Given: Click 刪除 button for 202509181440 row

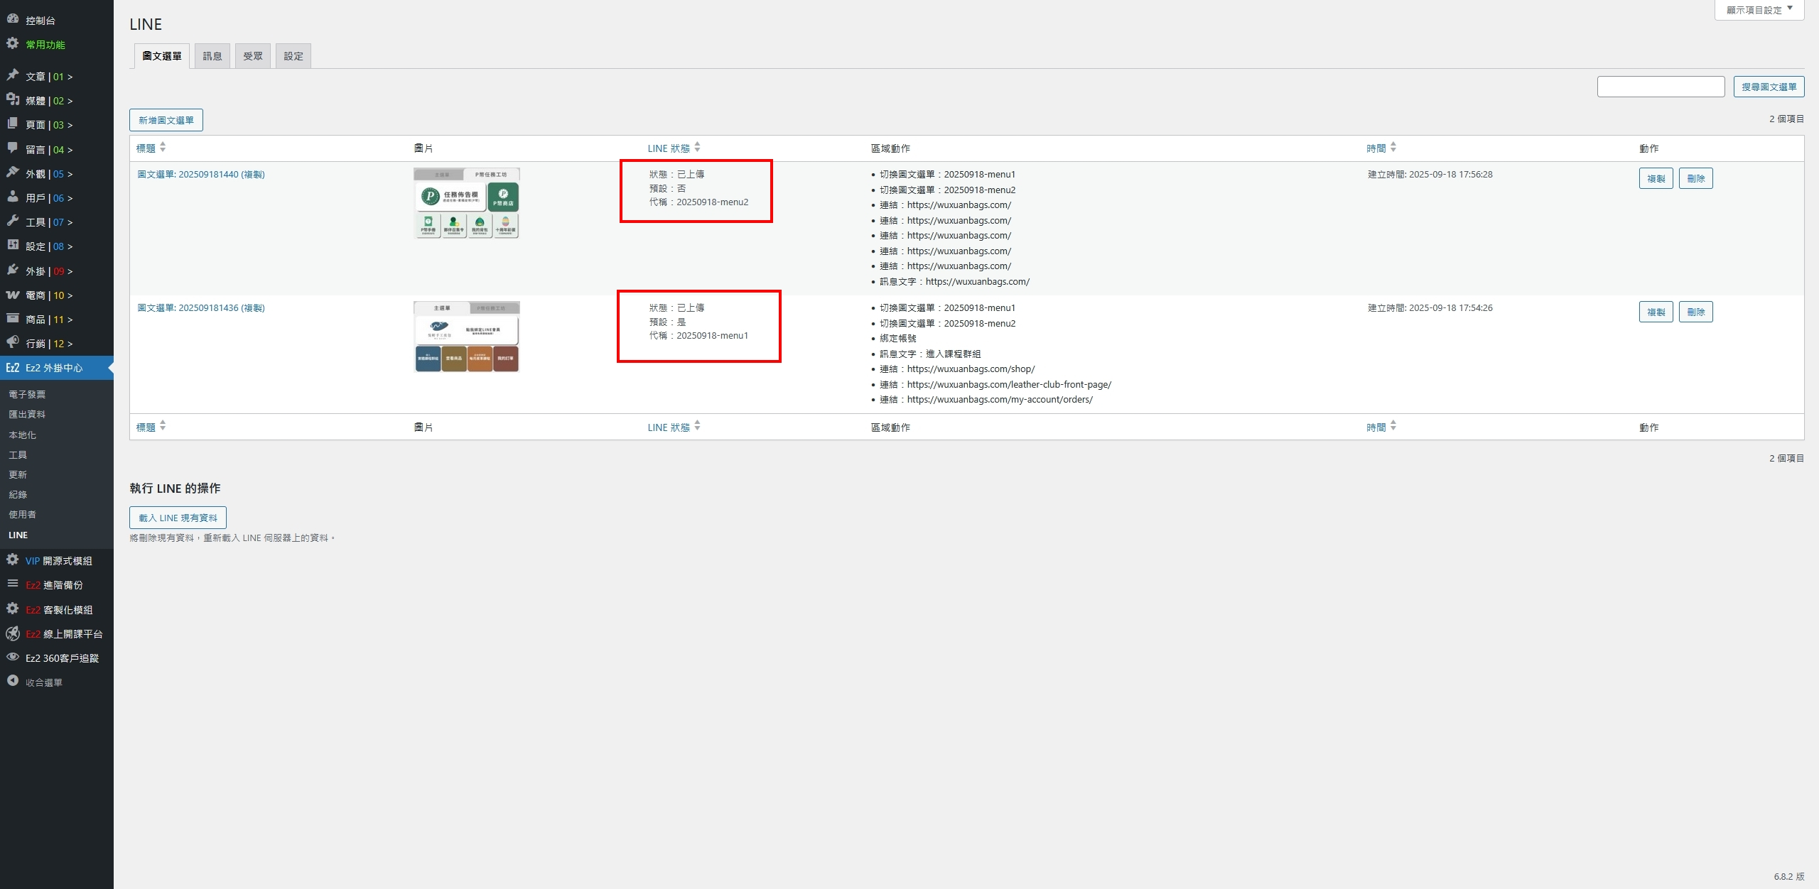Looking at the screenshot, I should point(1695,178).
